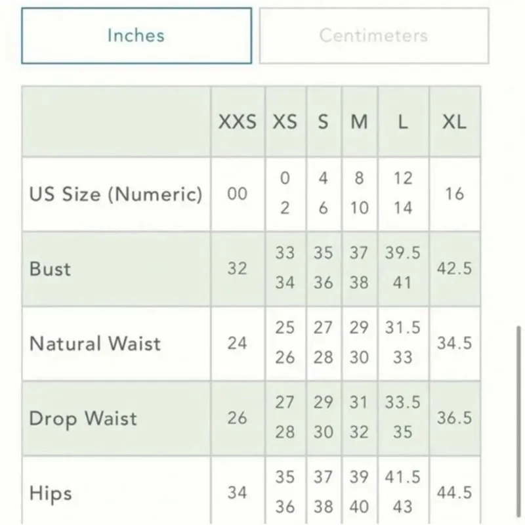Select the XL drop waist 36.5 cell
525x525 pixels.
(x=454, y=418)
